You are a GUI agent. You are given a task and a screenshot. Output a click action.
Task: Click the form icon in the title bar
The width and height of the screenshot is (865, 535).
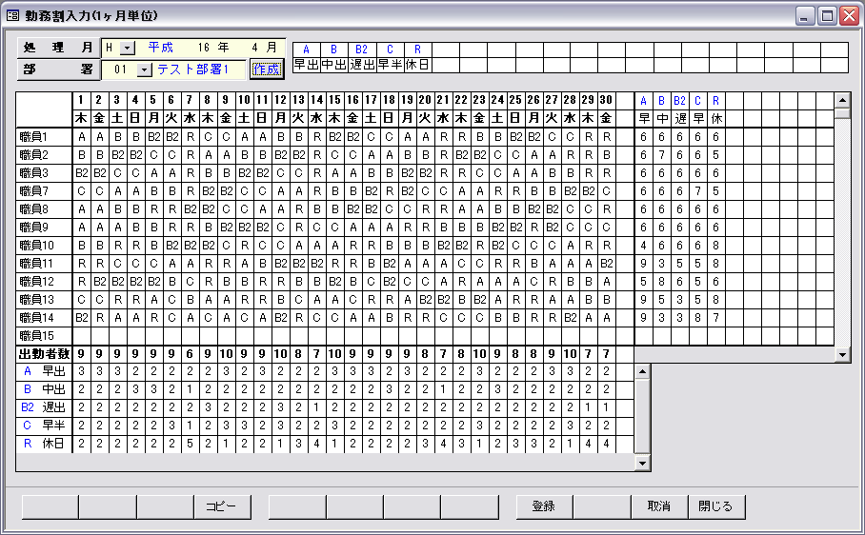(x=13, y=16)
